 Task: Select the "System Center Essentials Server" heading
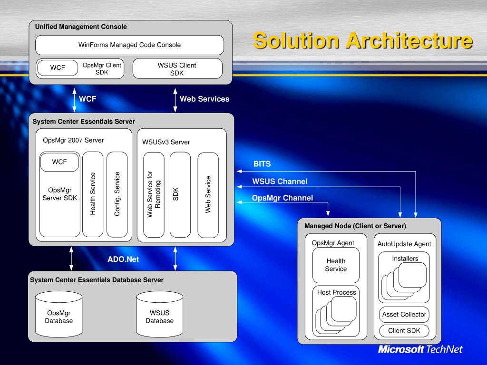click(x=84, y=122)
